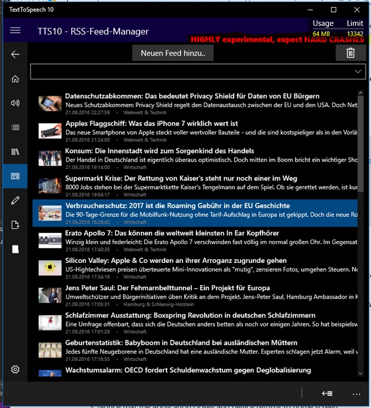Screen dimensions: 371x408
Task: Select headline 'Konsum: Die Innenstadt wird zum Sorgenkind'
Action: tap(160, 151)
